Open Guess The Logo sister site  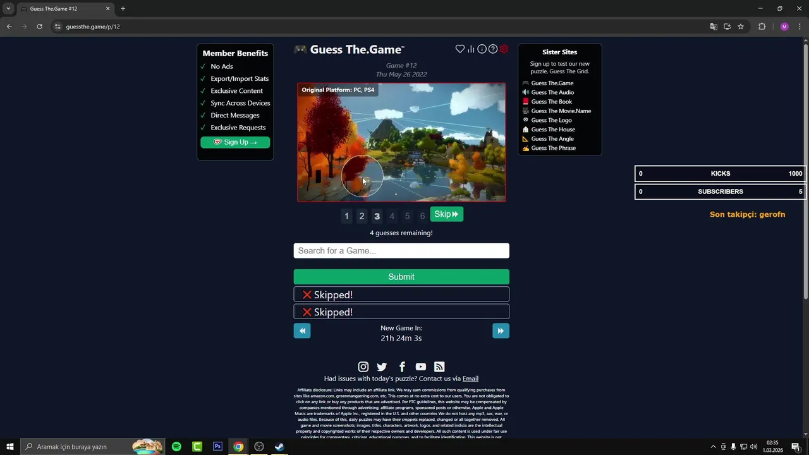551,120
